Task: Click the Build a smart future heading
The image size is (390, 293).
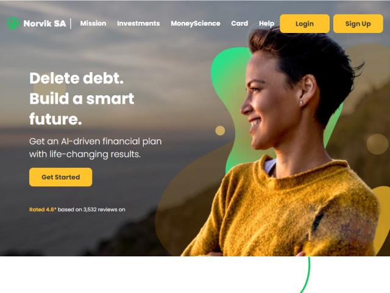Action: coord(82,109)
